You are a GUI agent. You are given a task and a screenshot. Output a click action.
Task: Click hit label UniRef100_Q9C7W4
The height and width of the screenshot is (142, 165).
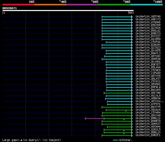(148, 93)
